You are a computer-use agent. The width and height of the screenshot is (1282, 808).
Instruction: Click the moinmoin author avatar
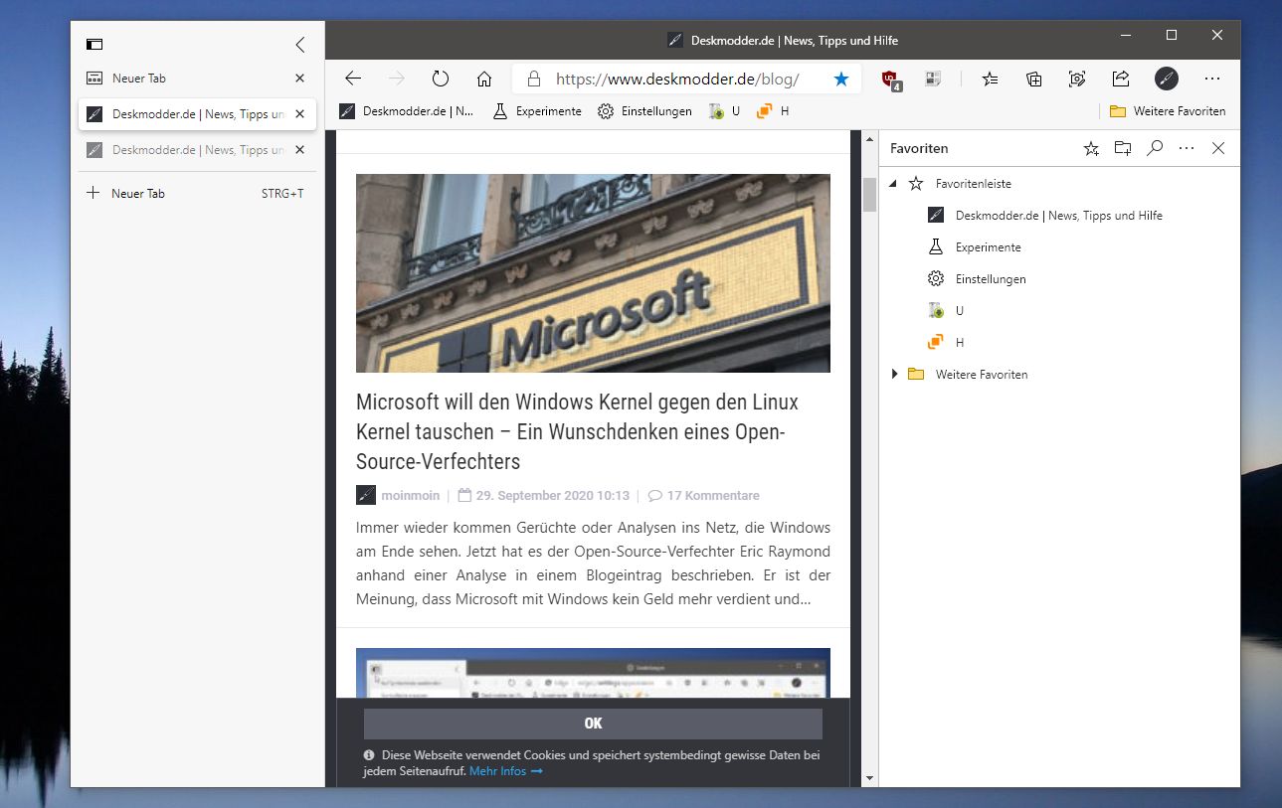coord(366,495)
